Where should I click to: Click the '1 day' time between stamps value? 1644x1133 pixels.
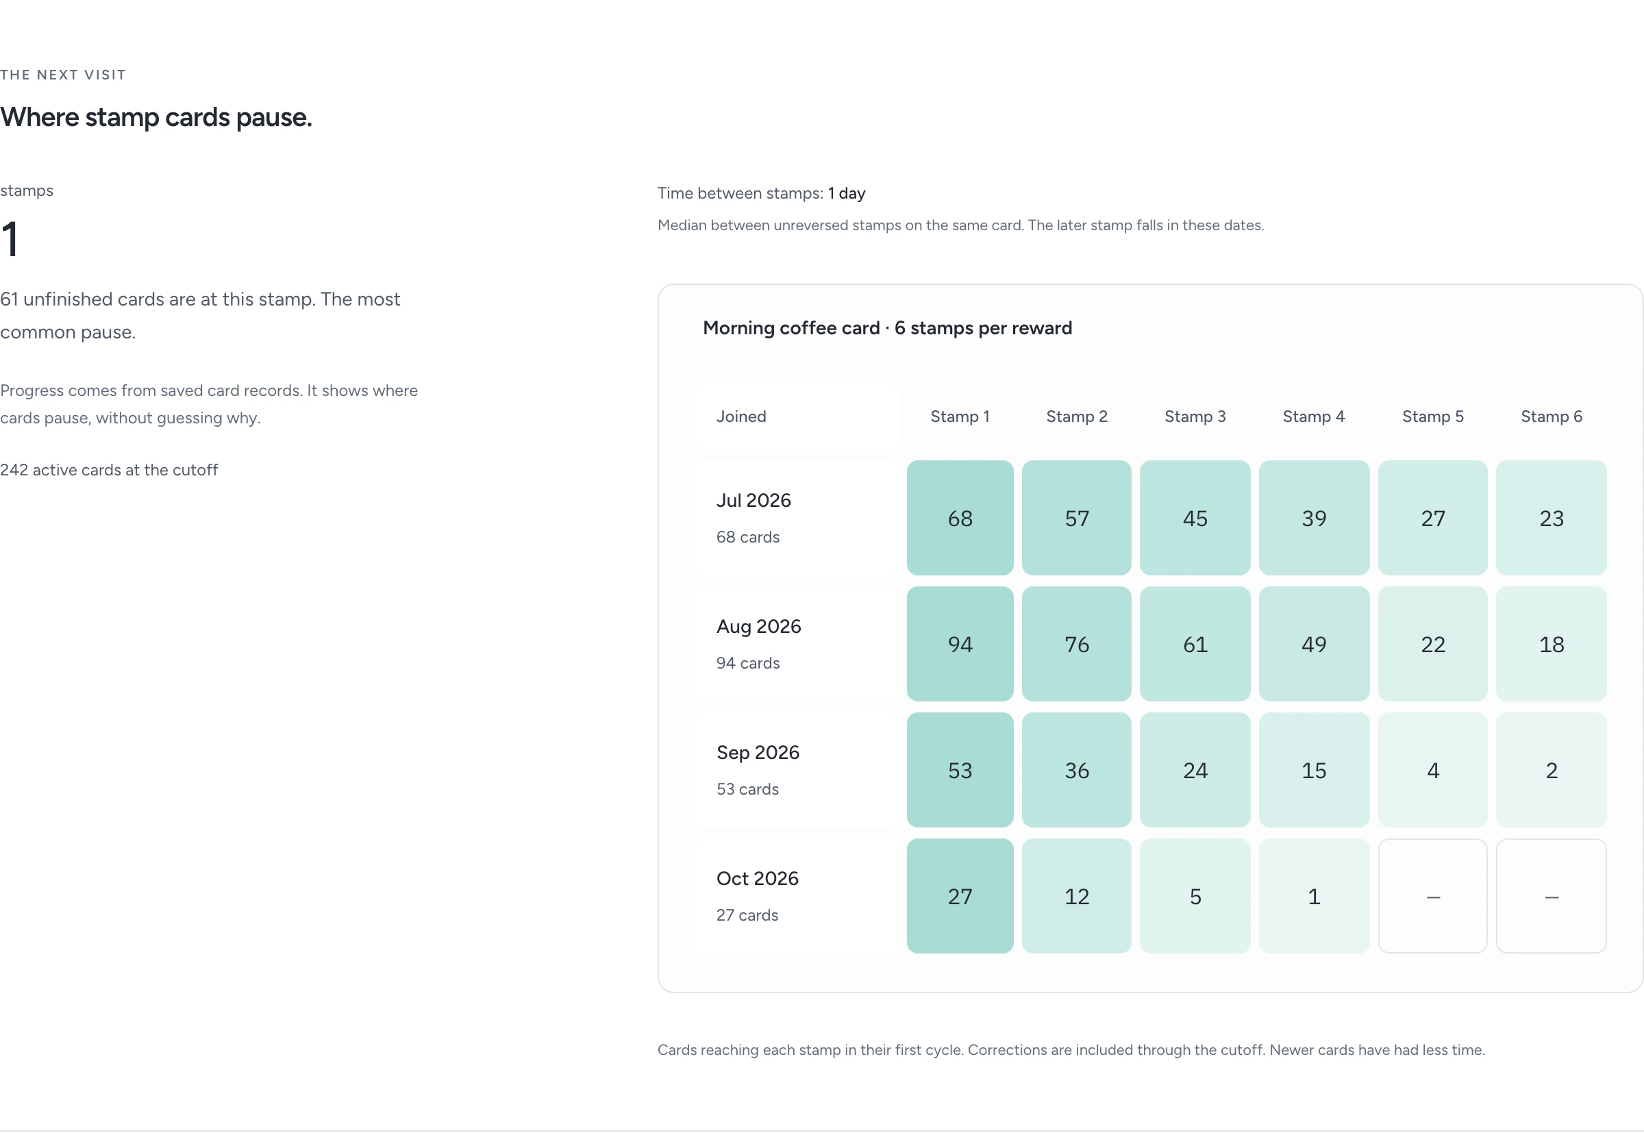(847, 193)
